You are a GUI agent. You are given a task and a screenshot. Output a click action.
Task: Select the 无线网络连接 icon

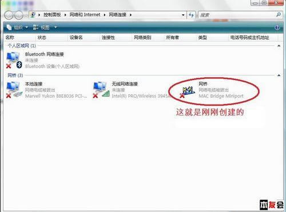pos(101,90)
